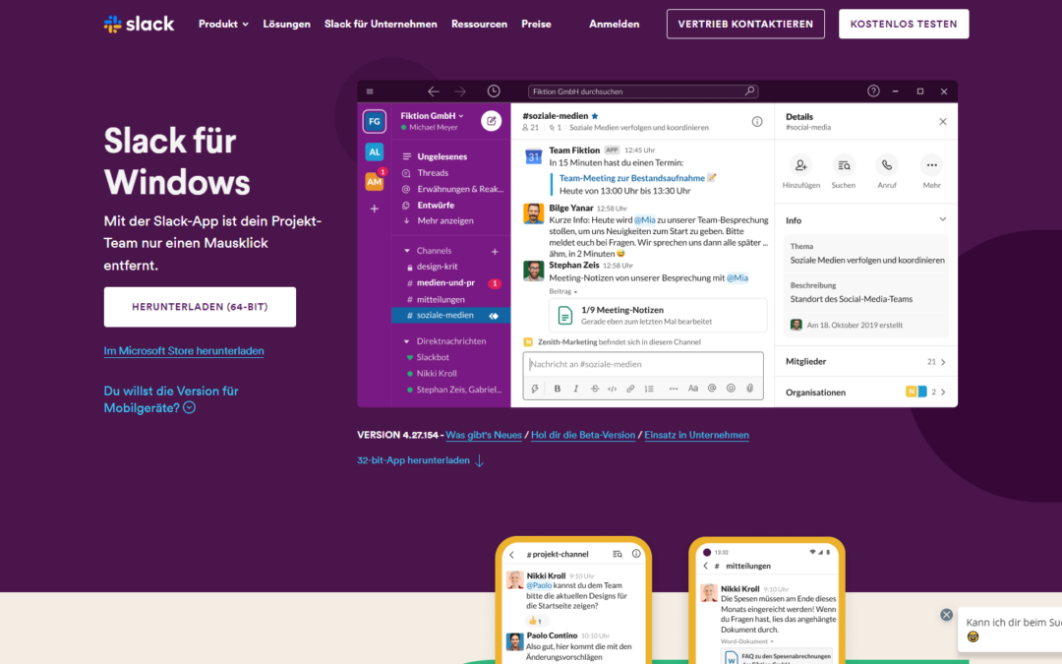The width and height of the screenshot is (1062, 664).
Task: Click the star next to #soziale-medien
Action: coord(595,116)
